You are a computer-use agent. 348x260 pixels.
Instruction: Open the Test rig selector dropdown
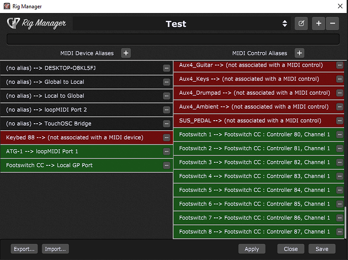tap(284, 23)
